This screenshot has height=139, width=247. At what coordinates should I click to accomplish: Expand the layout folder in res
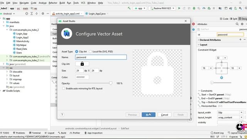(x=7, y=76)
